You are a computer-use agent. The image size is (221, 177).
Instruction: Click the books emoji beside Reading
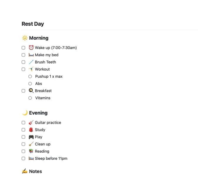31,151
